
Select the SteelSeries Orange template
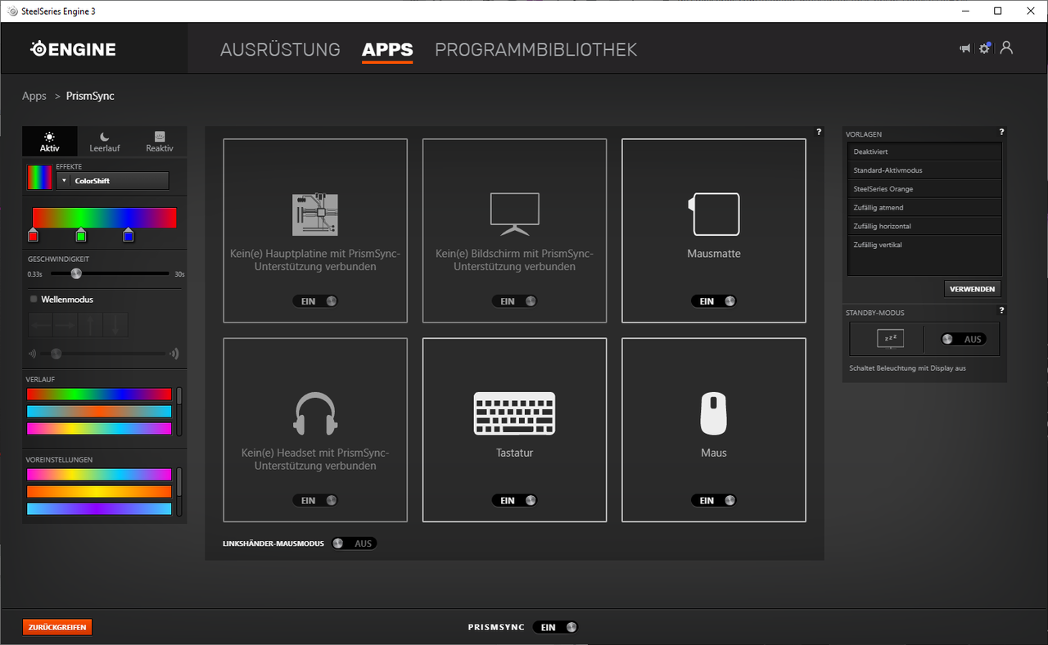click(x=924, y=189)
